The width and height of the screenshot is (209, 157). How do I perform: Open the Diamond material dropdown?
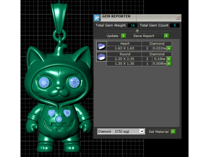(142, 131)
